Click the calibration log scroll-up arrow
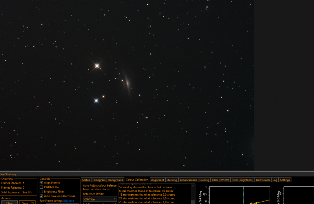This screenshot has height=204, width=314. click(193, 186)
